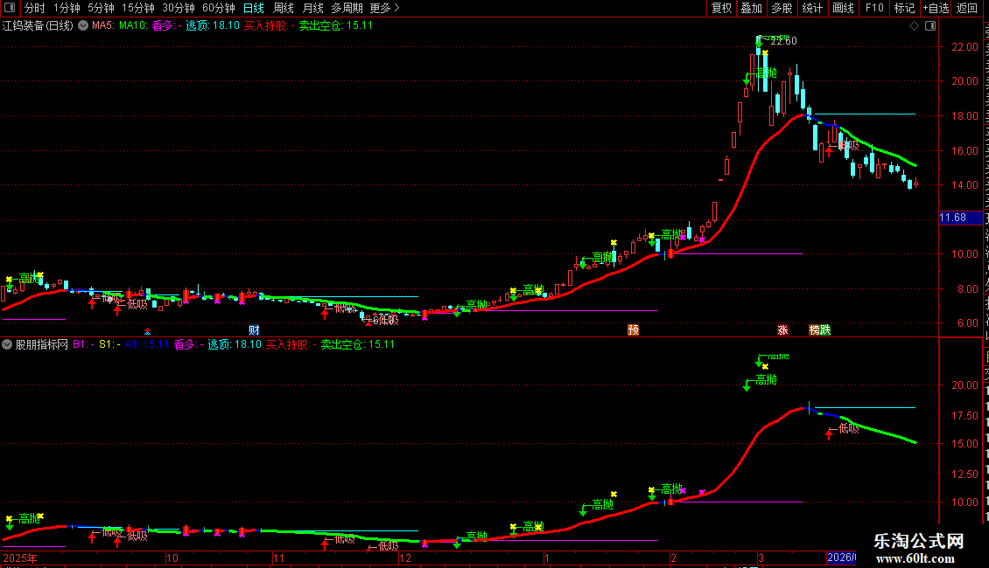989x568 pixels.
Task: Click the 张 marker on timeline
Action: 782,330
